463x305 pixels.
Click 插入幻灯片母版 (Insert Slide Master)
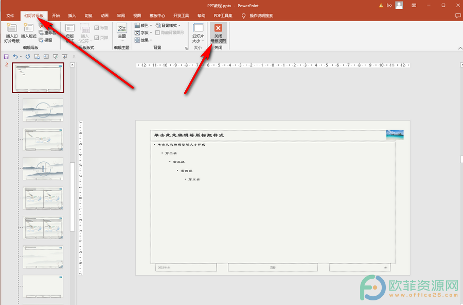(12, 33)
